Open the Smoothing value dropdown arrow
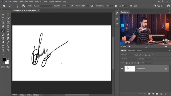The height and width of the screenshot is (96, 171). click(112, 6)
